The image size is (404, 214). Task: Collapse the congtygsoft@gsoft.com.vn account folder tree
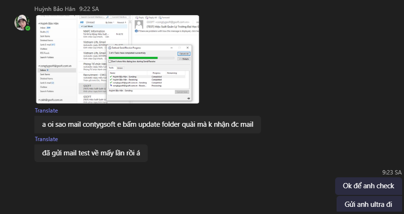click(39, 66)
